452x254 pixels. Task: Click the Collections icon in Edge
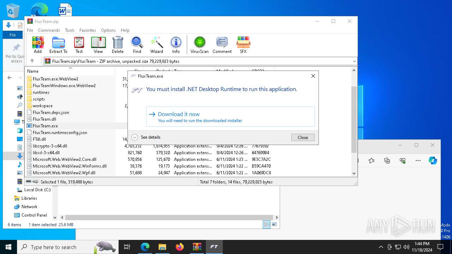coord(387,161)
